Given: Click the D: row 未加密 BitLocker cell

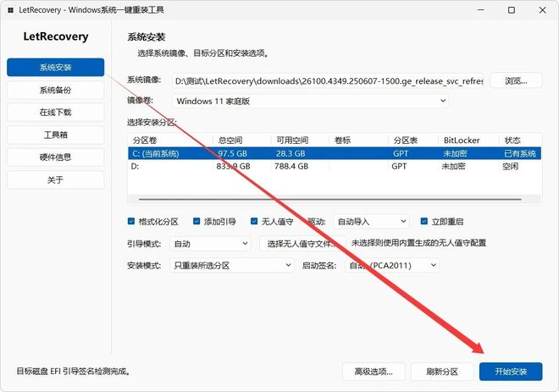Looking at the screenshot, I should [x=453, y=166].
